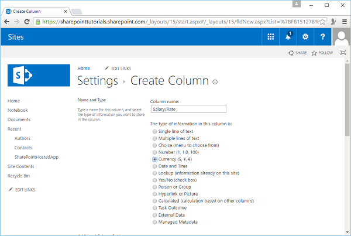Click the notifications bell icon

(x=288, y=37)
